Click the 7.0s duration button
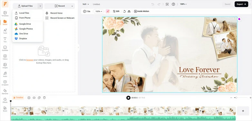Viewport: 252px width, 121px height. click(87, 11)
